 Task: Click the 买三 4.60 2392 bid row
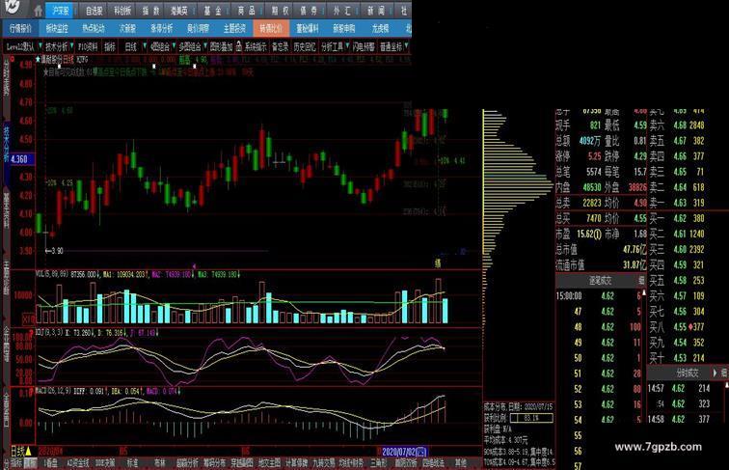coord(677,249)
